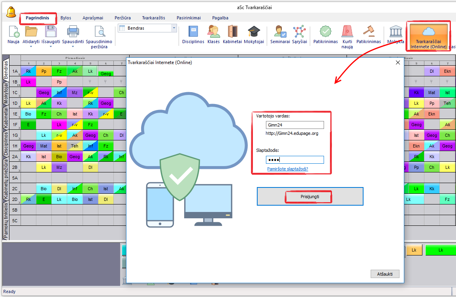
Task: Open the Bylos menu tab
Action: click(x=66, y=18)
